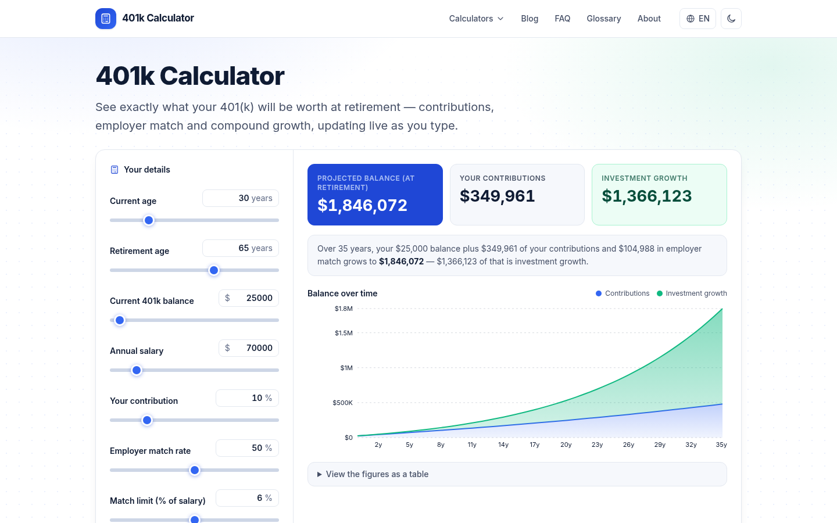Viewport: 837px width, 523px height.
Task: Focus the Retirement age input field
Action: [241, 248]
